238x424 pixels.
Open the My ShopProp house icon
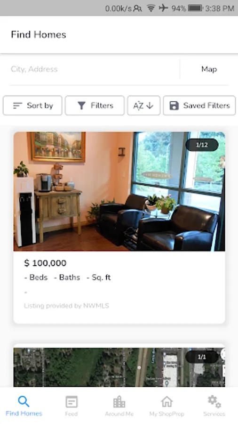tap(167, 401)
